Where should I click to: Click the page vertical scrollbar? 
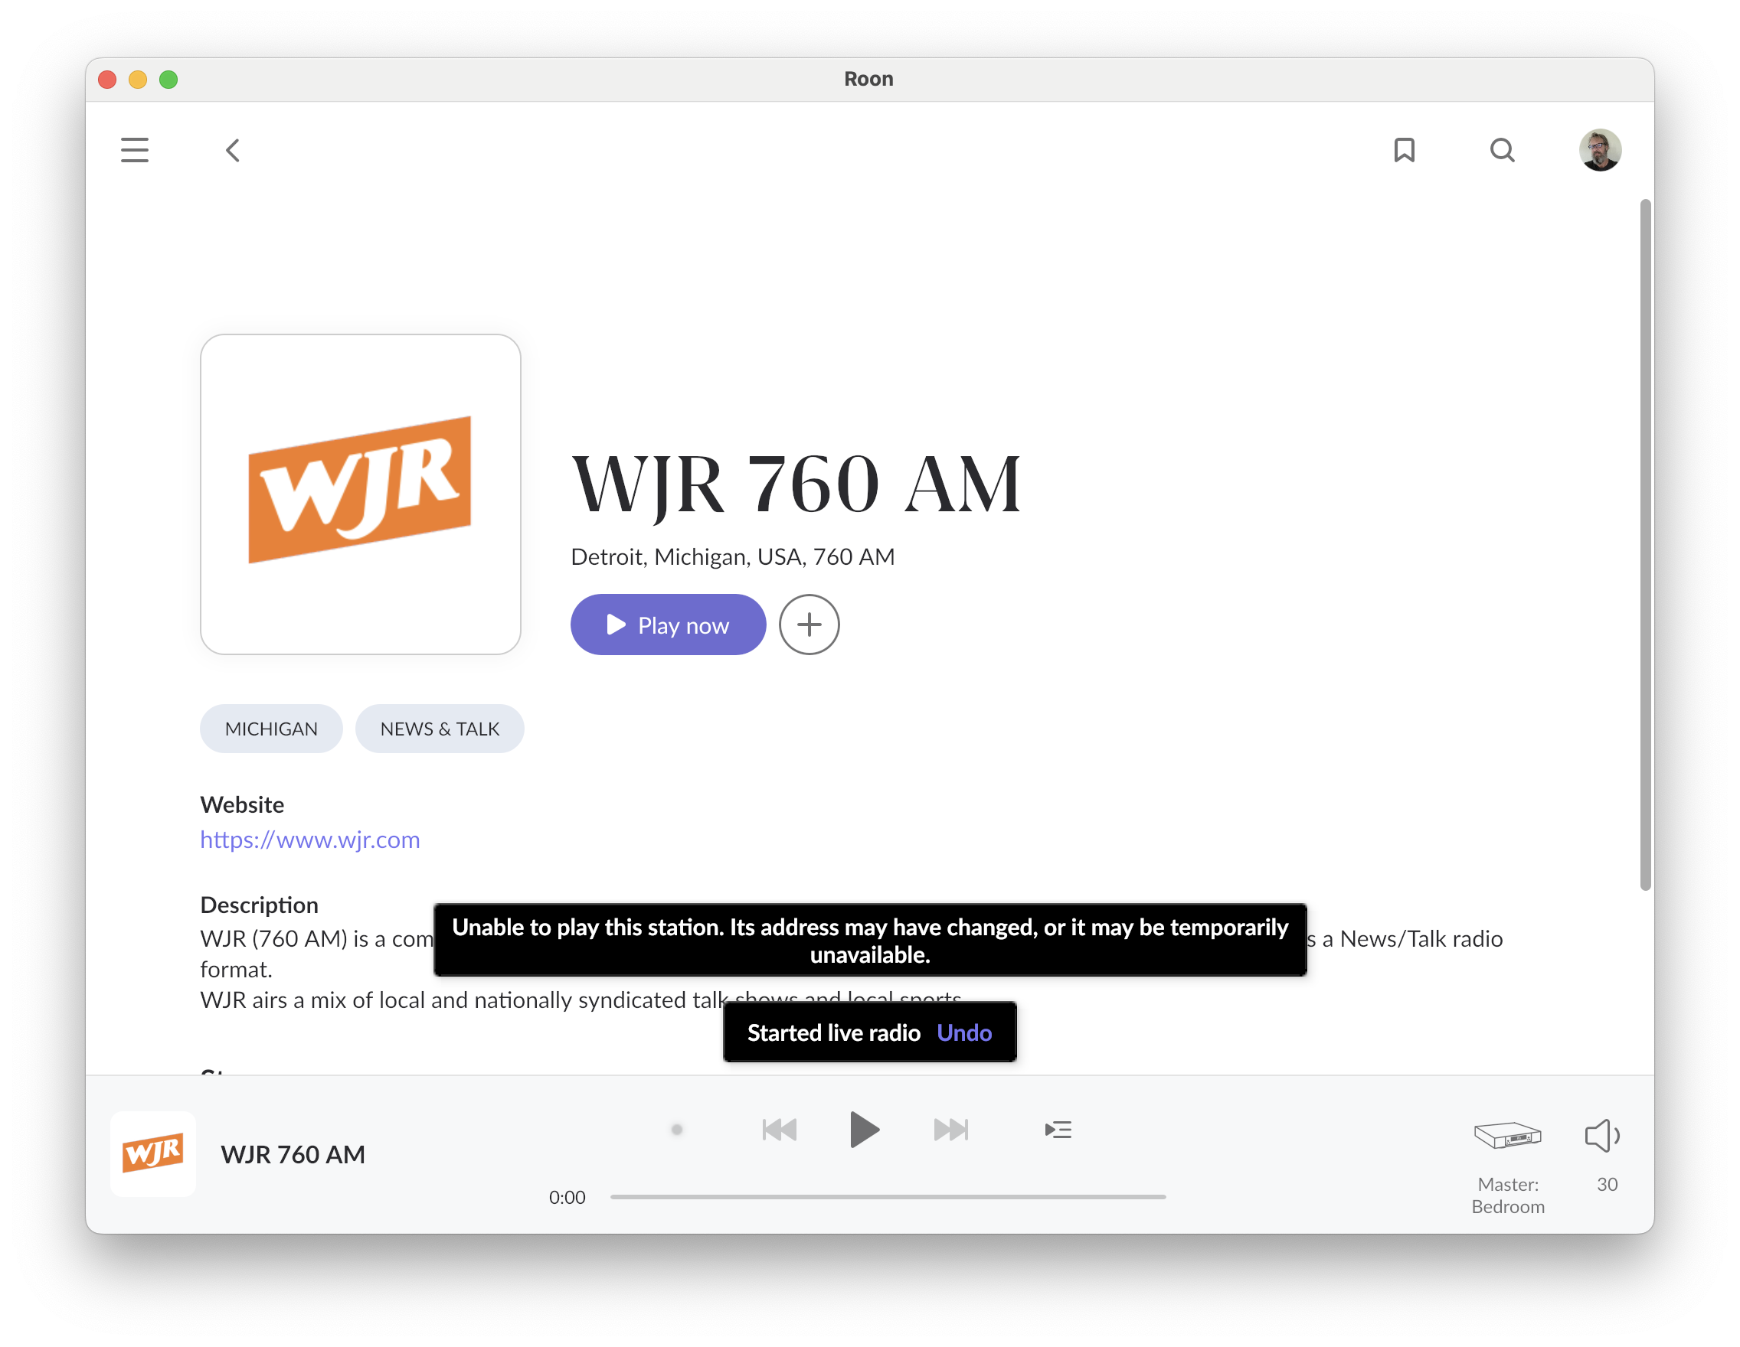point(1645,546)
